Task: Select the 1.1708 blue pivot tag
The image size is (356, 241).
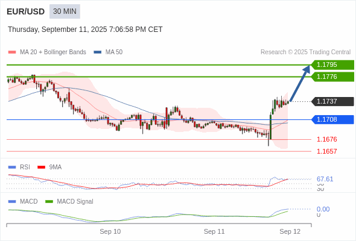Action: pyautogui.click(x=332, y=119)
